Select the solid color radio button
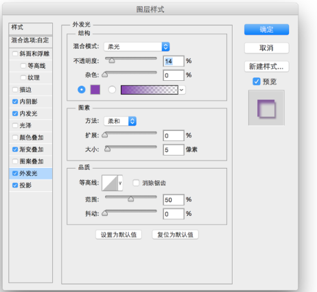 tap(82, 90)
